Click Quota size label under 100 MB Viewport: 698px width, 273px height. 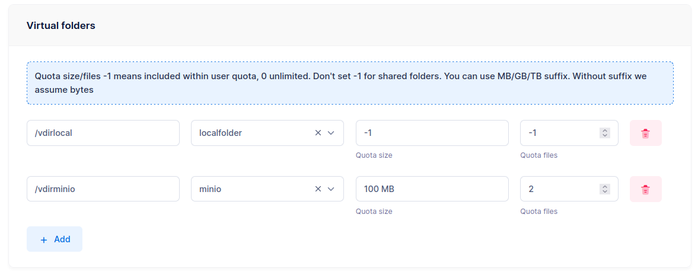pyautogui.click(x=374, y=212)
